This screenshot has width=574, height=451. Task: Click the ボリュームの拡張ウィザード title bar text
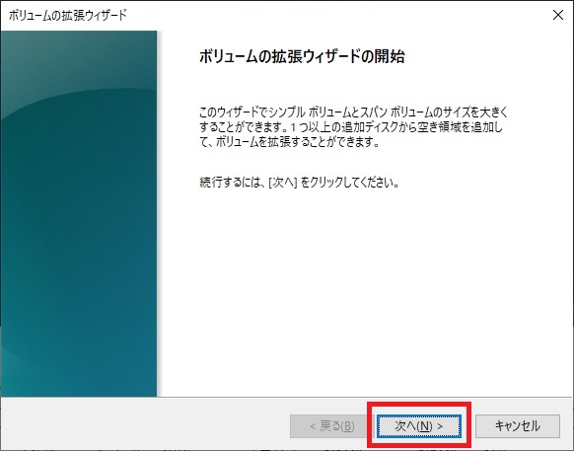coord(67,16)
